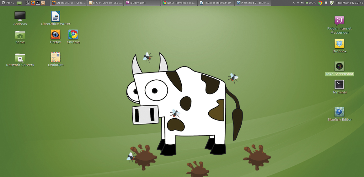
Task: Click the battery 100% indicator
Action: (311, 3)
